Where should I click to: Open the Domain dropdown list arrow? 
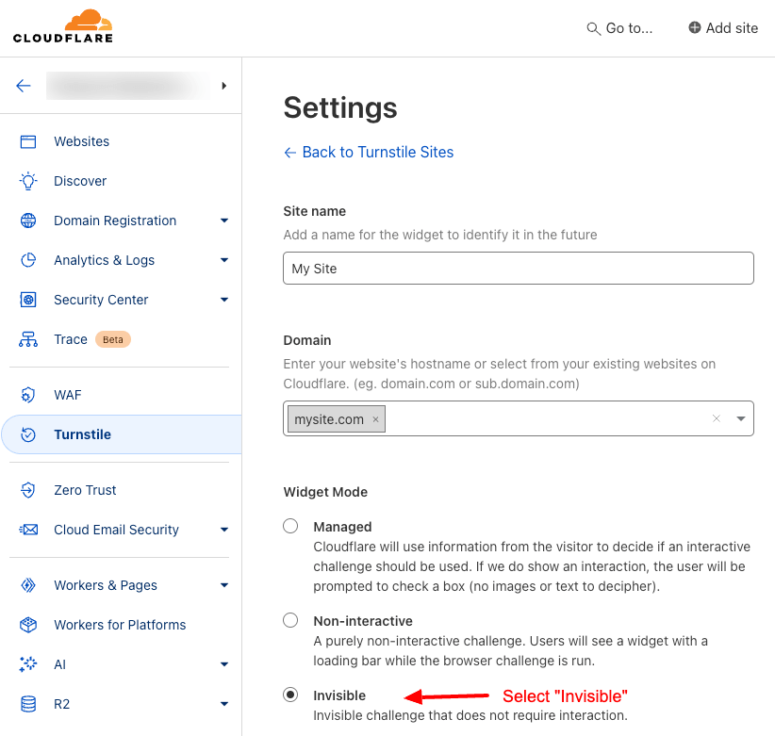(x=740, y=418)
